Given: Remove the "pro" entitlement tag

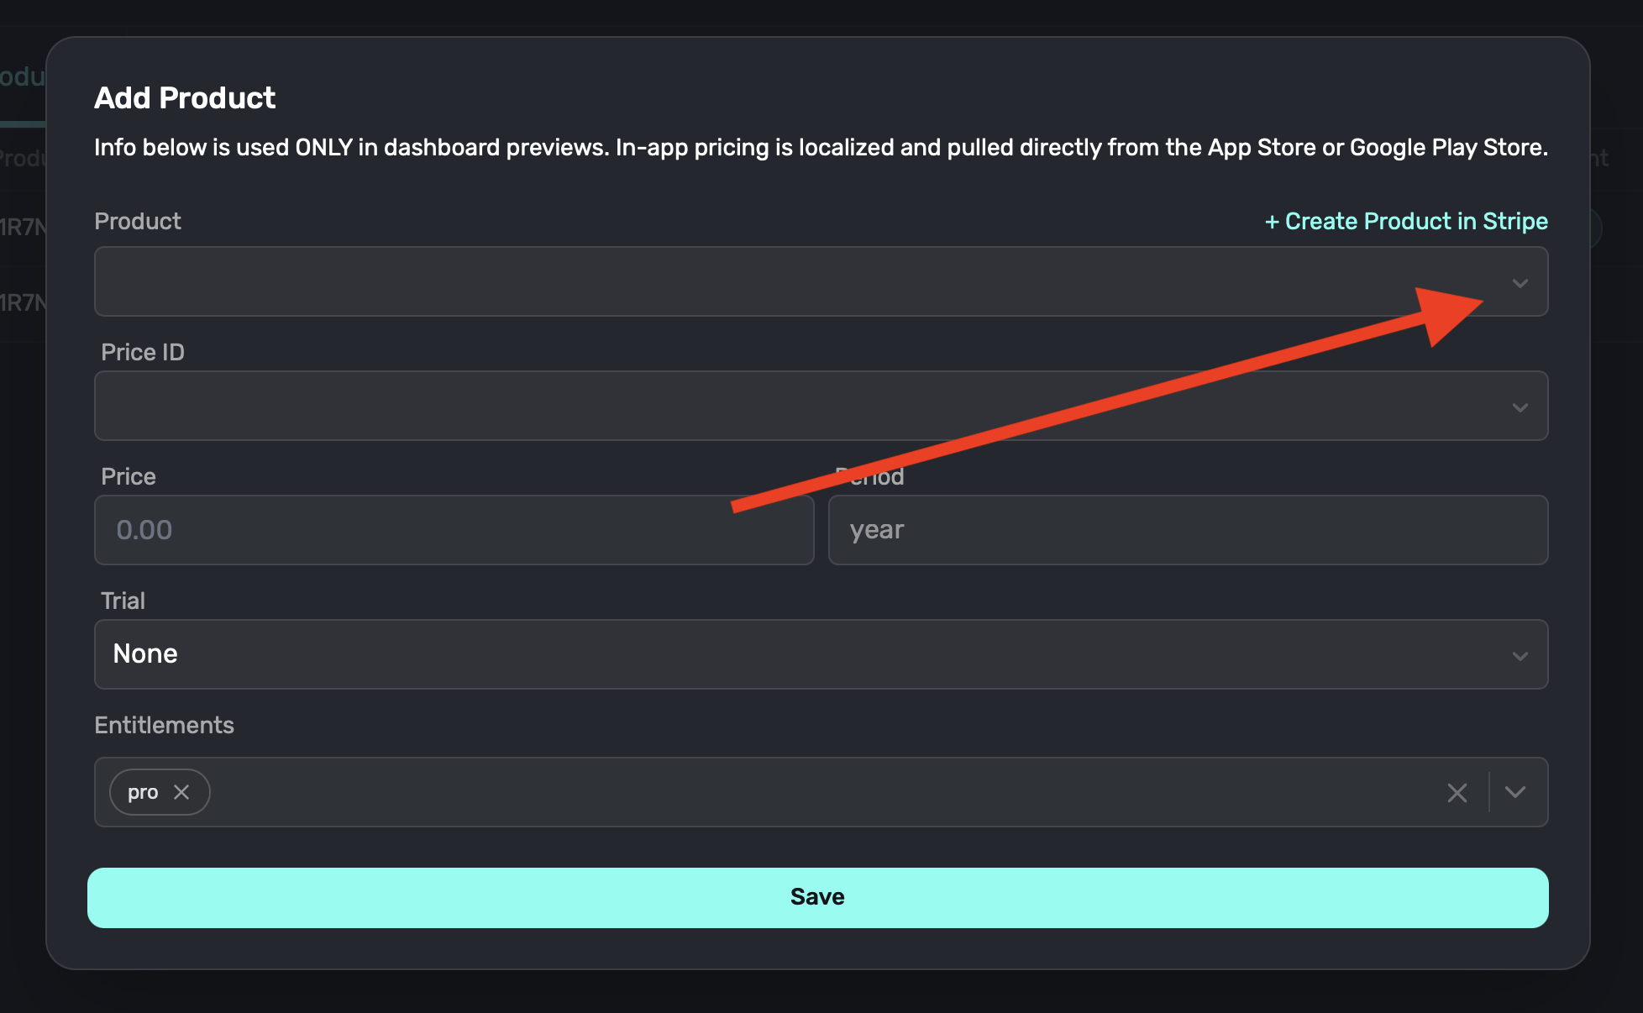Looking at the screenshot, I should 181,792.
